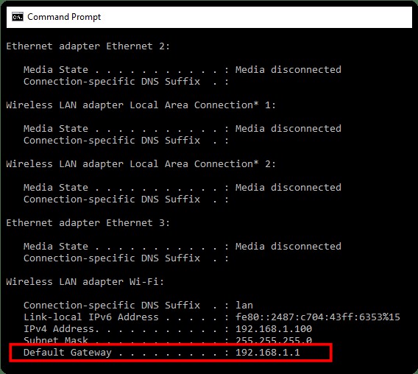Click the Link-local IPv6 Address label
Screen dimensions: 418x374
point(91,317)
